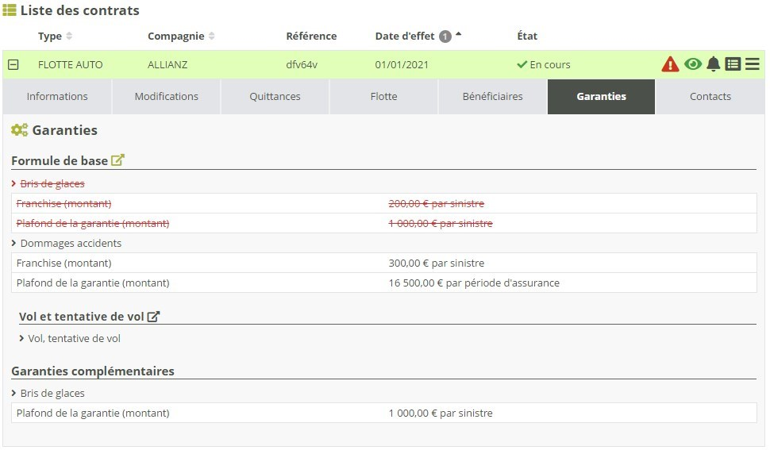The height and width of the screenshot is (450, 770).
Task: Collapse the FLOTTE AUTO contract row
Action: pos(13,64)
